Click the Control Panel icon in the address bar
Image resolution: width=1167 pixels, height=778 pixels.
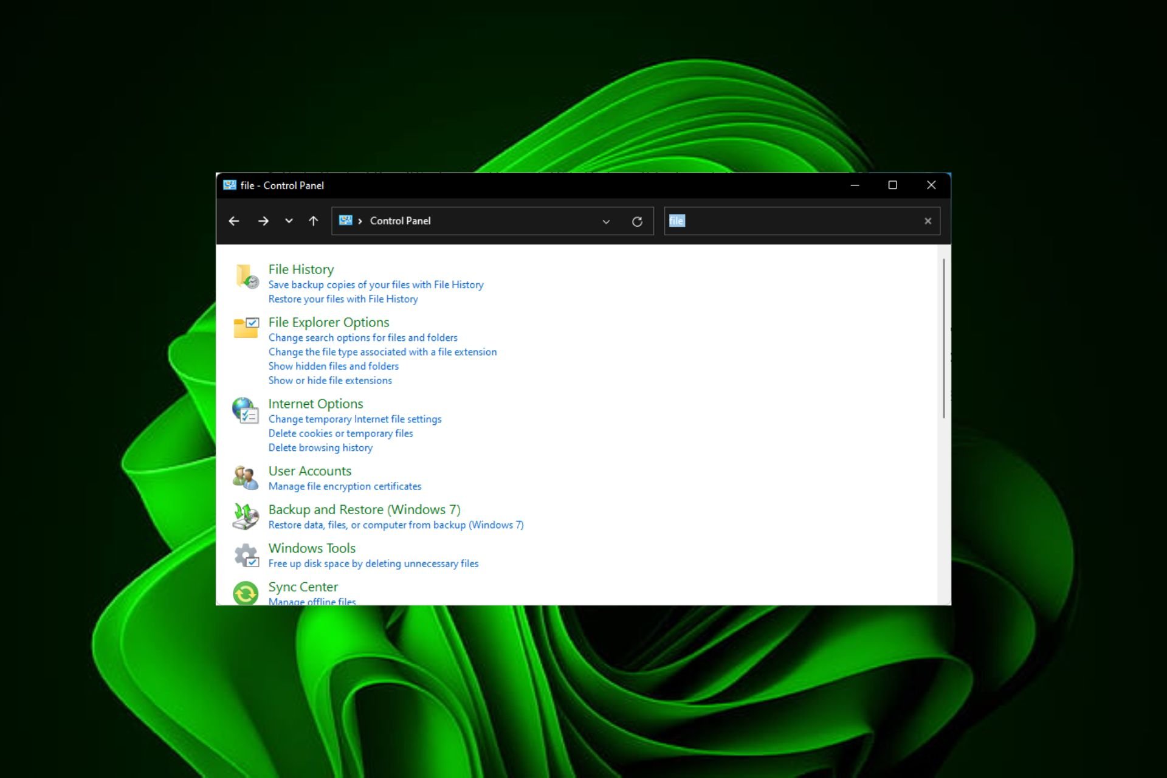click(346, 221)
